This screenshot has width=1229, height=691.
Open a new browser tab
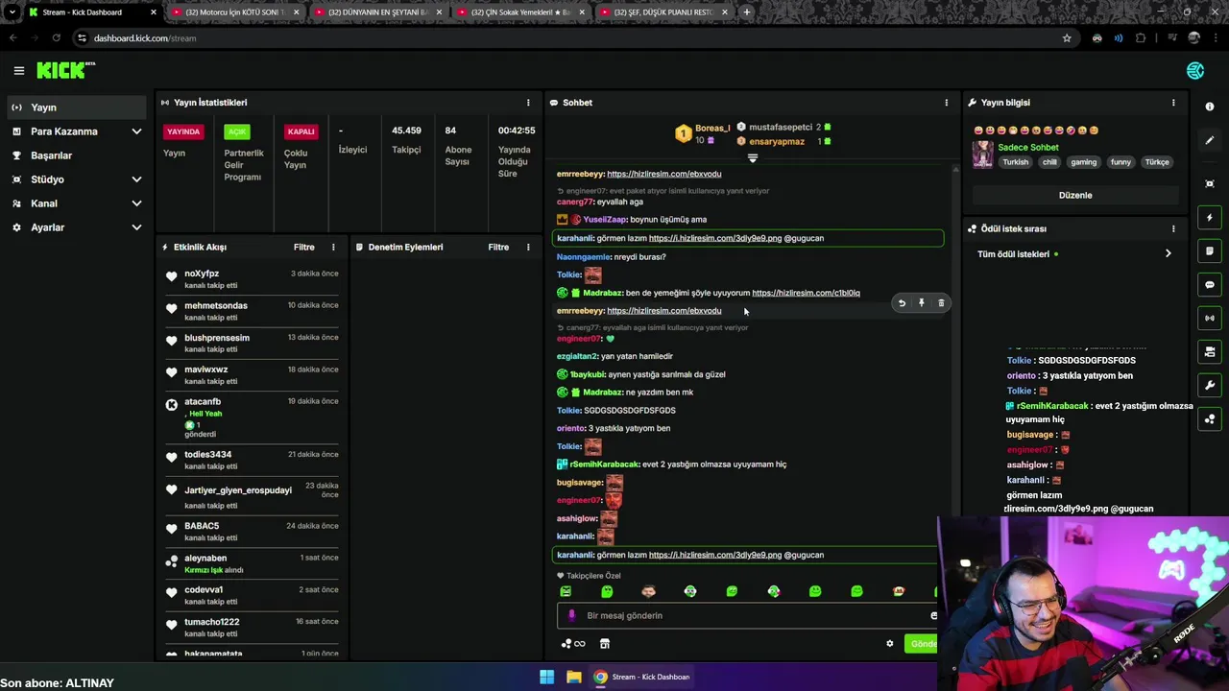click(x=747, y=12)
